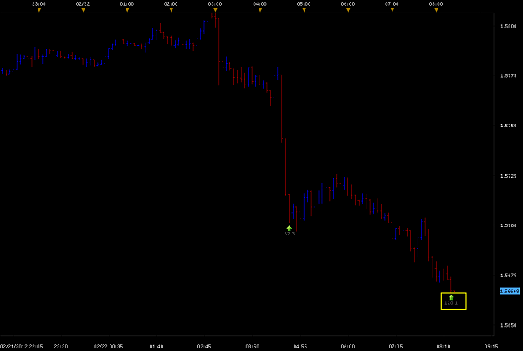Select the orange marker under 01:00
523x351 pixels.
[x=127, y=10]
